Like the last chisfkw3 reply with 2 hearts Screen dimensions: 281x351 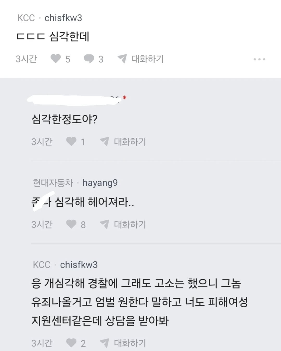tap(71, 343)
